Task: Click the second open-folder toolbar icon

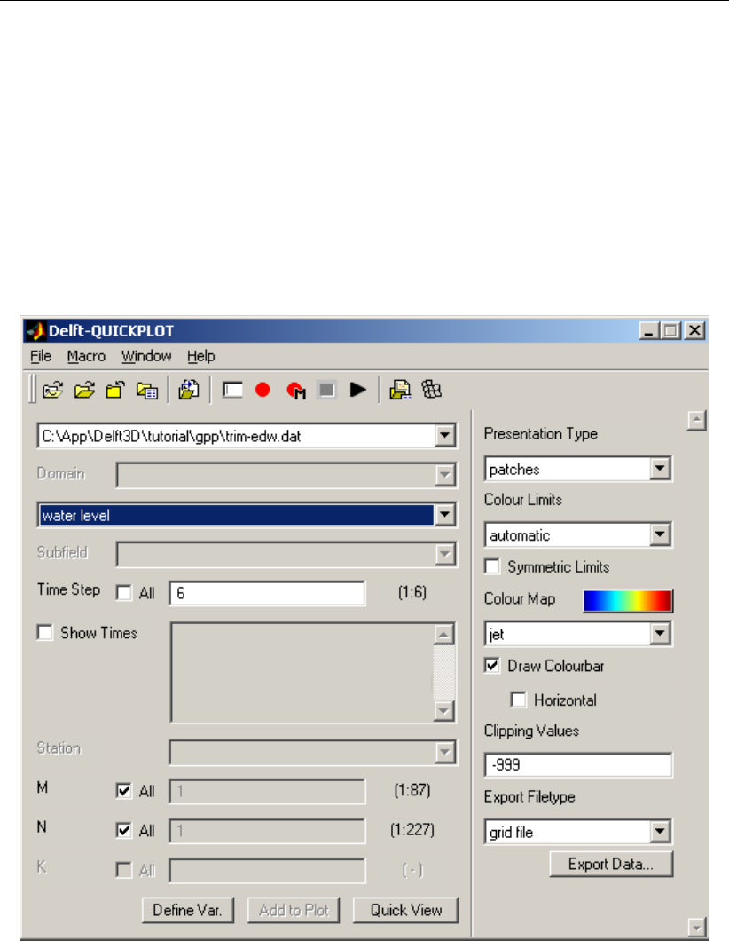Action: click(84, 390)
